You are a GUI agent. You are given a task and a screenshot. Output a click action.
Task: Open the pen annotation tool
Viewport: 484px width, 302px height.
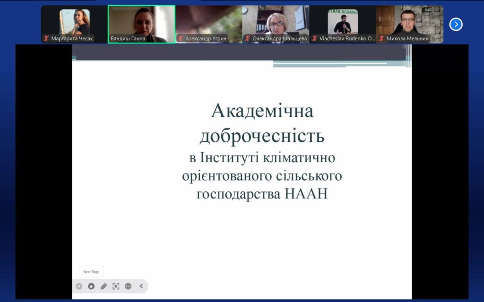coord(104,285)
